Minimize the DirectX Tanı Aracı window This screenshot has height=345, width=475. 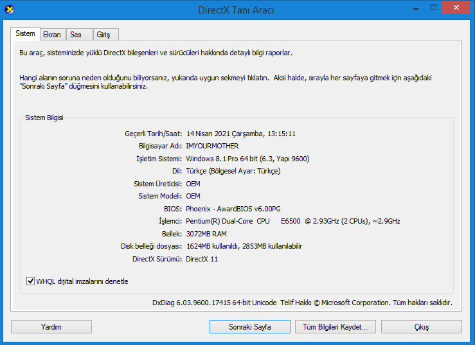coord(416,8)
